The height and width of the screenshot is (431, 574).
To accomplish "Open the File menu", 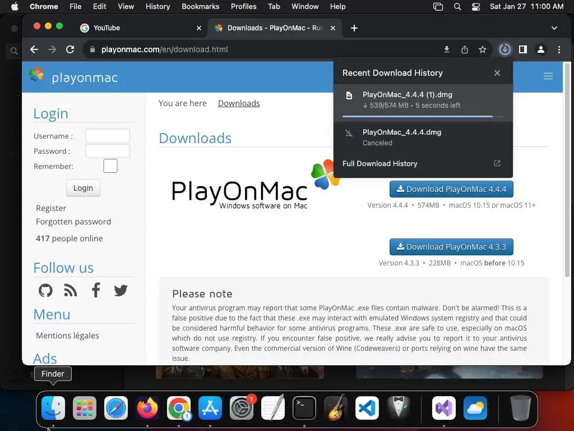I will tap(76, 7).
